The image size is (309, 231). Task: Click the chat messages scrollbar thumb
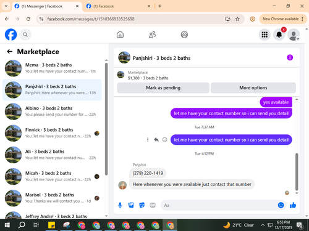point(297,172)
